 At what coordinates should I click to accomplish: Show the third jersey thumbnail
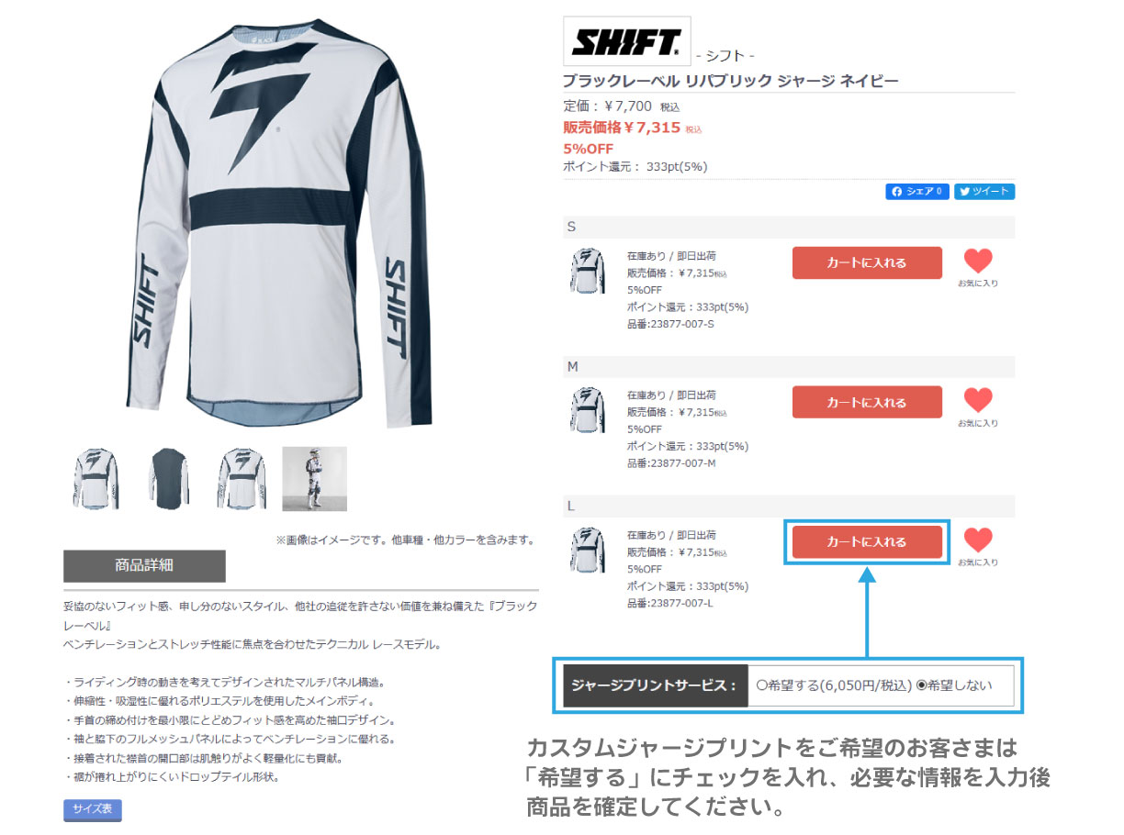coord(242,479)
